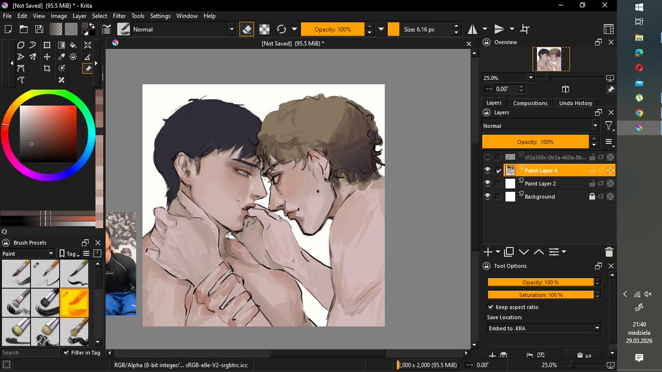Open the workspace chooser icon
The image size is (662, 372).
coord(608,29)
